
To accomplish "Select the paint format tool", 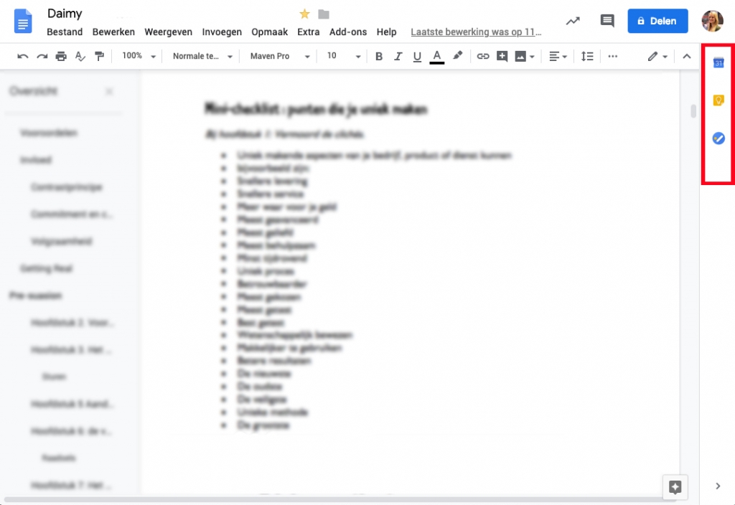I will pos(99,56).
